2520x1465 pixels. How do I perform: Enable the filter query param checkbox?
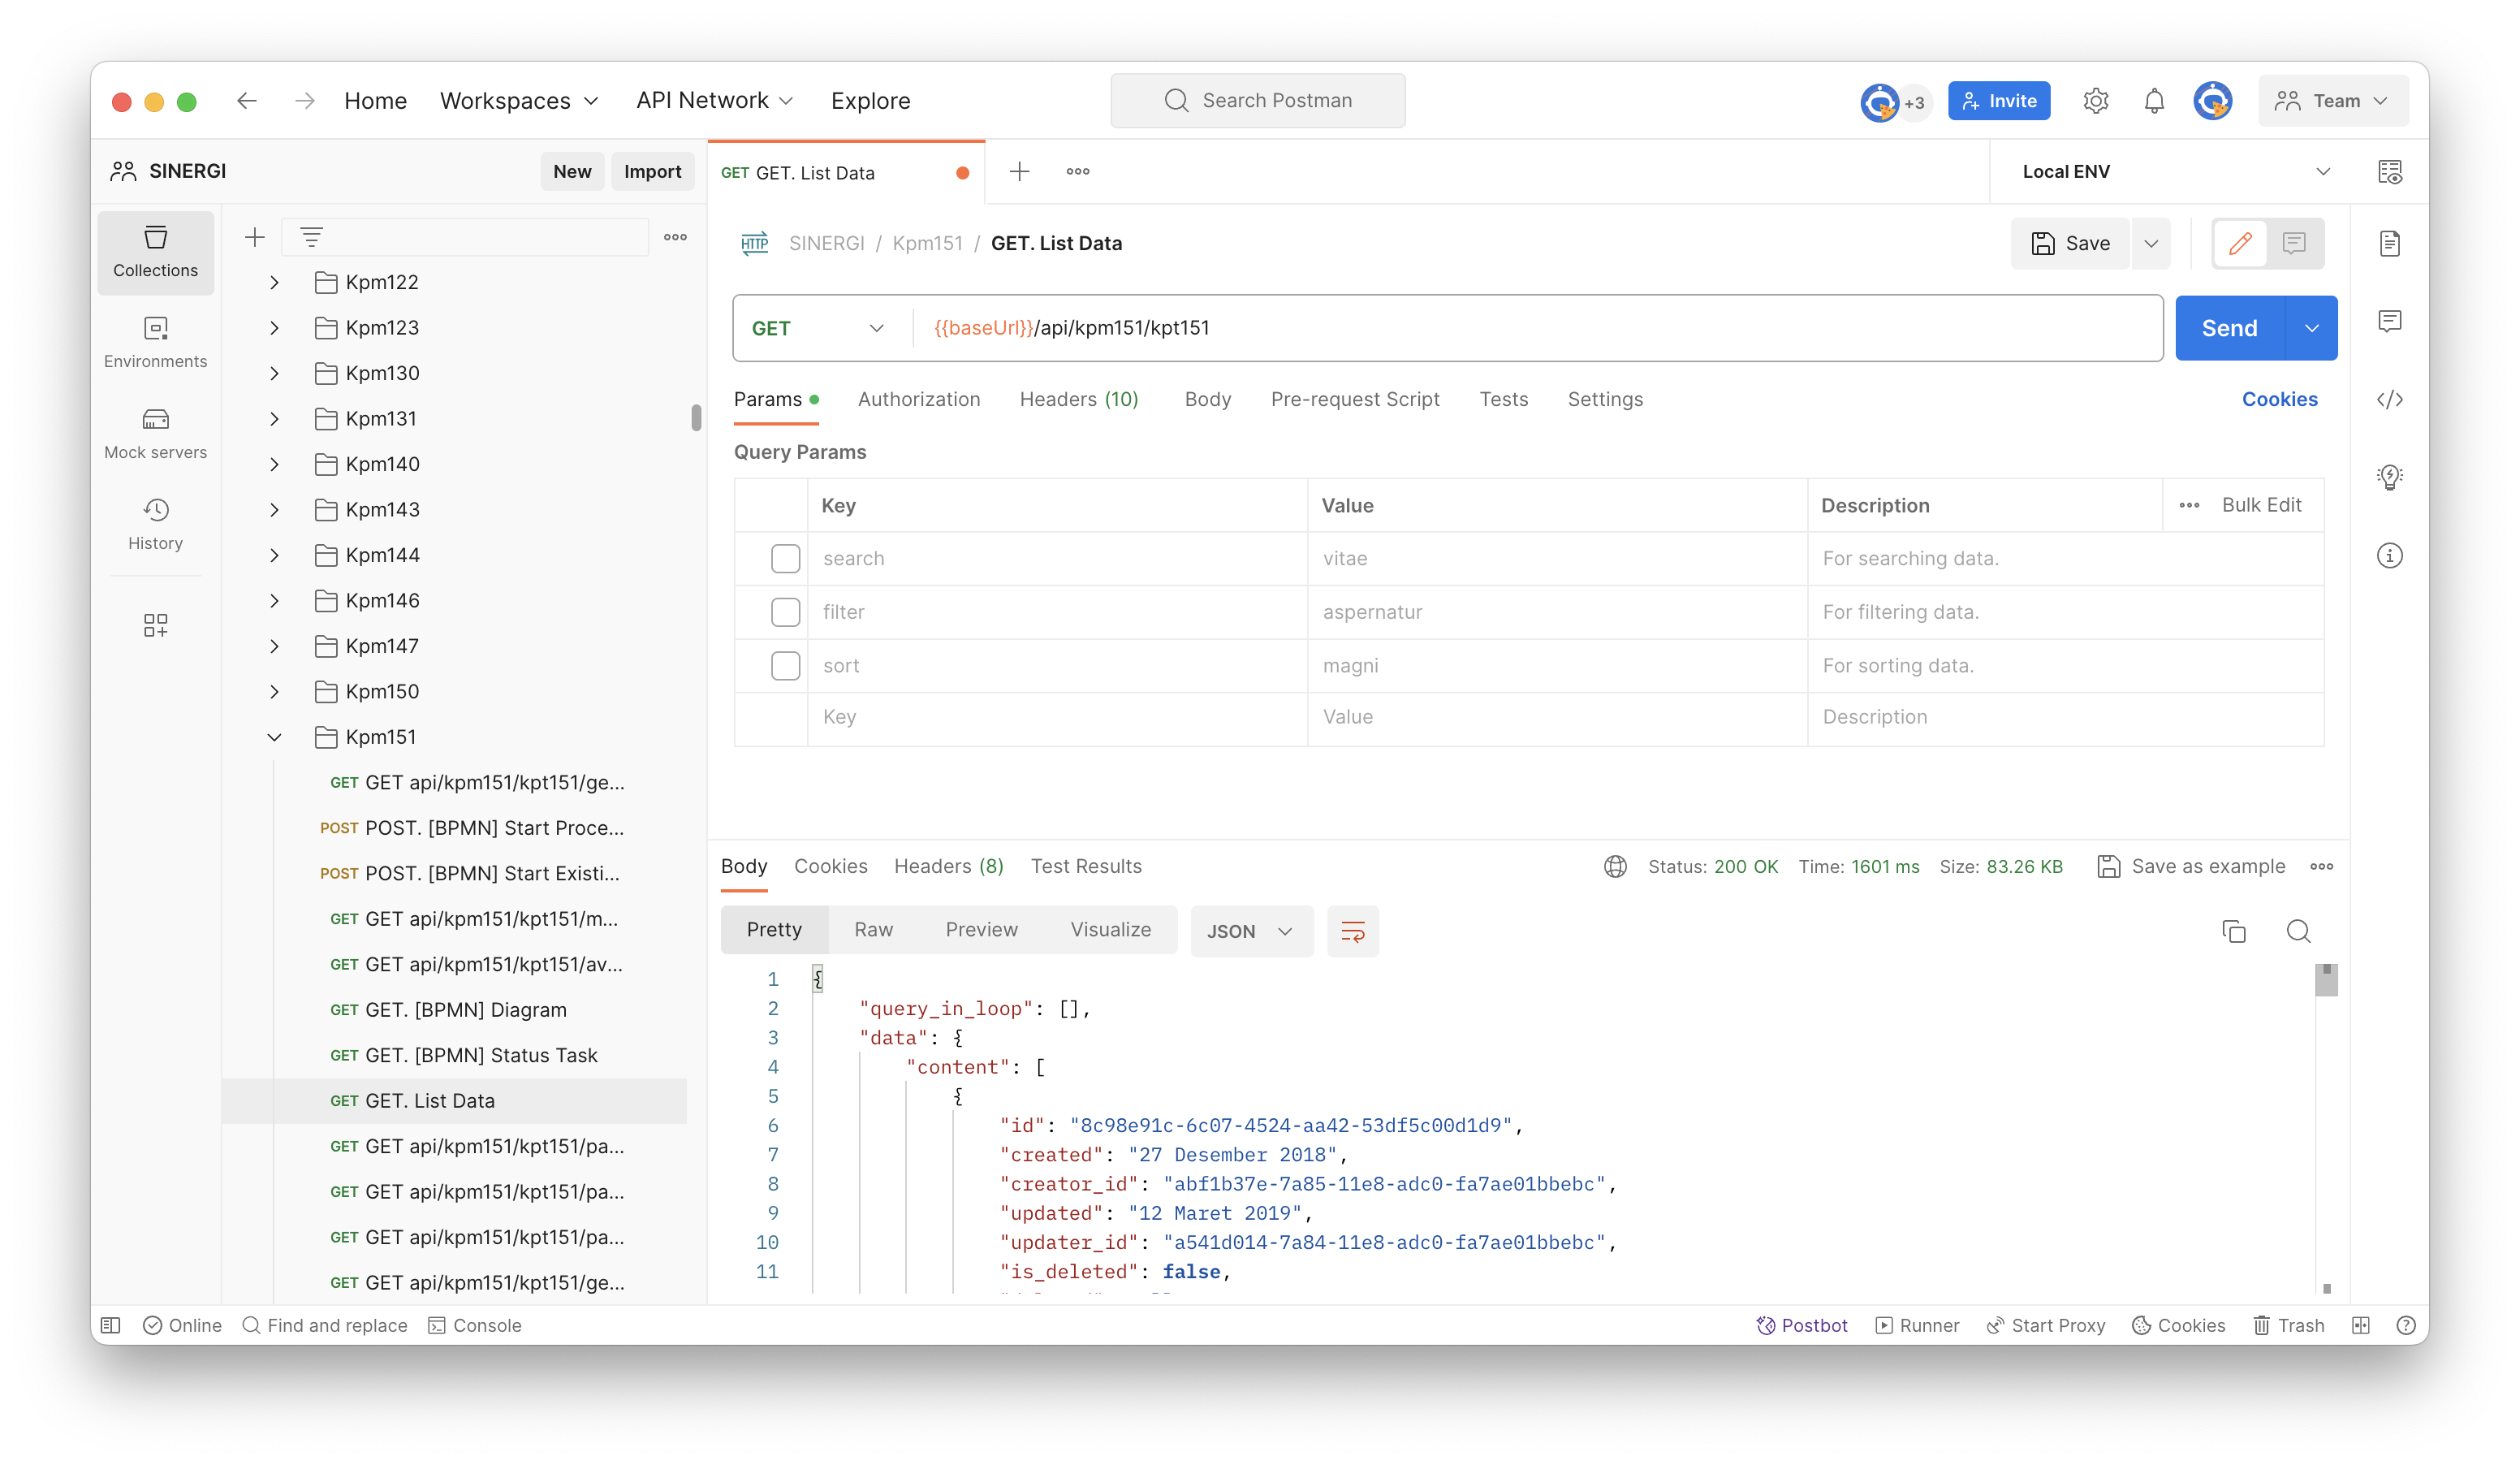pyautogui.click(x=785, y=612)
